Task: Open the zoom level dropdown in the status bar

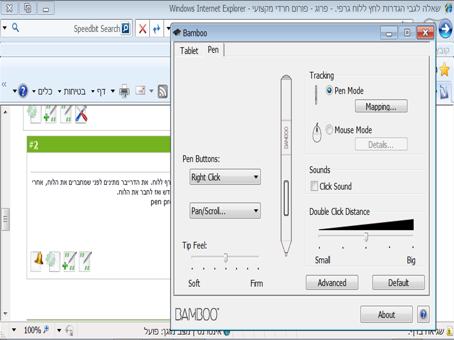Action: tap(14, 330)
